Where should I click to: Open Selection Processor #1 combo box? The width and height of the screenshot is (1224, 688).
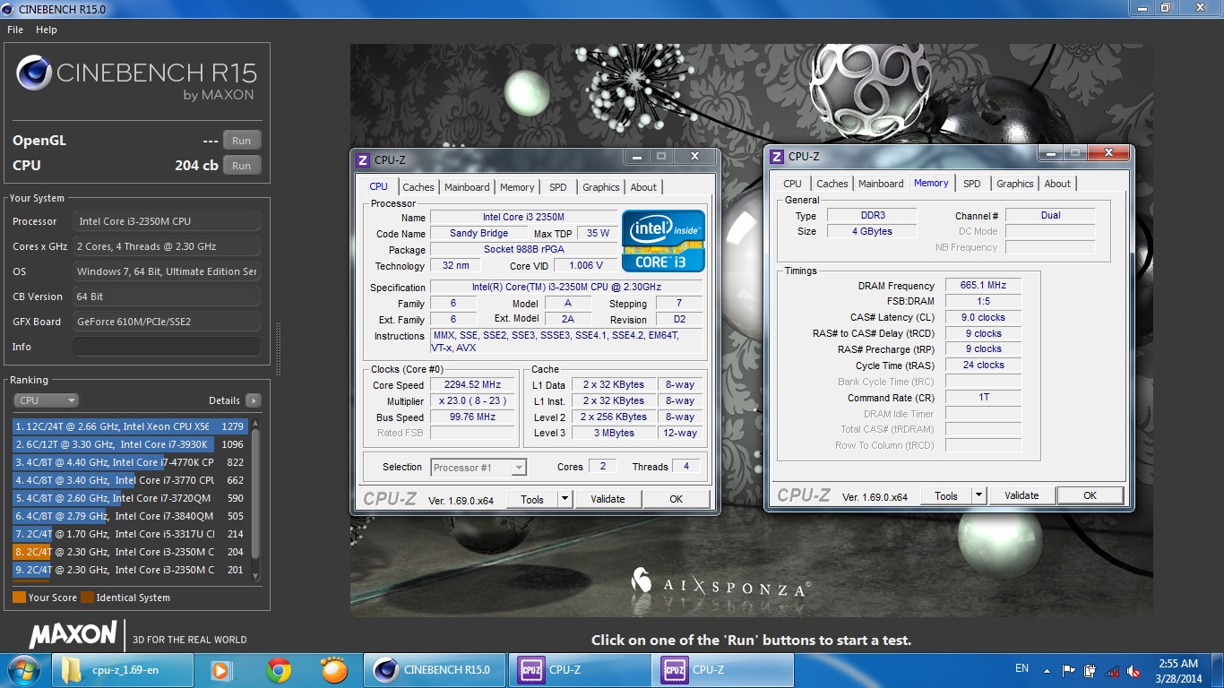tap(478, 467)
